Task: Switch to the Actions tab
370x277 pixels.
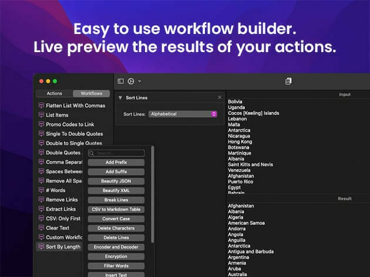Action: coord(54,93)
